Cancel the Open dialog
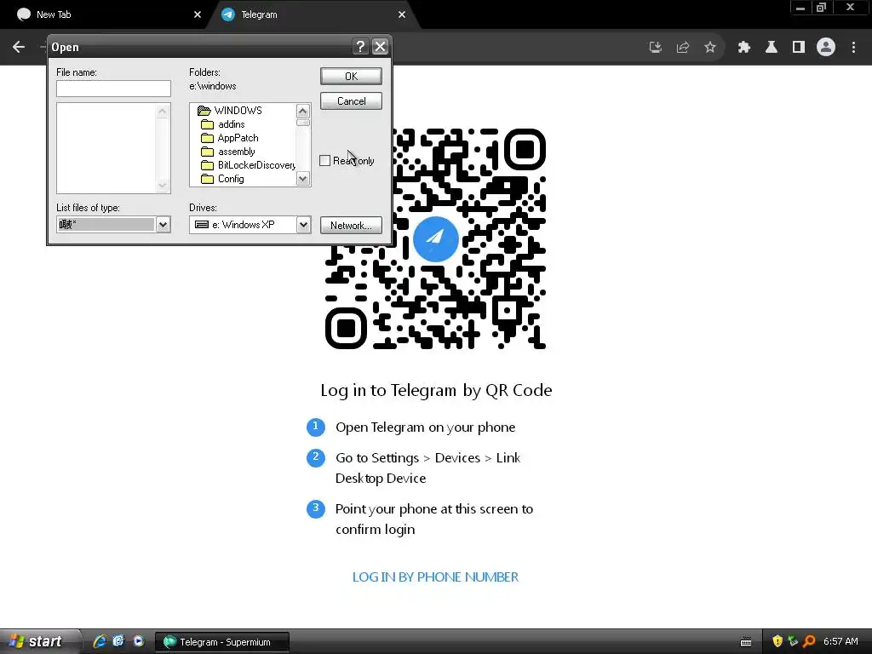The image size is (872, 654). click(x=351, y=101)
